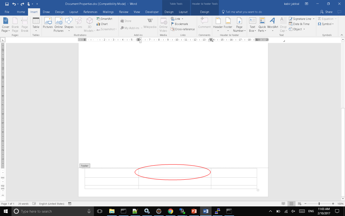Click the zoom out minus button
This screenshot has height=216, width=345.
(305, 204)
